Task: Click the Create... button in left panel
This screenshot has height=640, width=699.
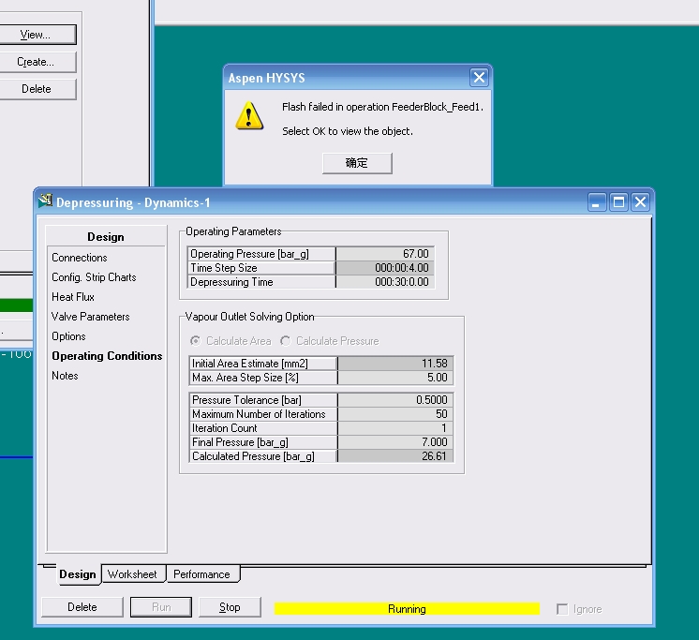Action: click(37, 62)
